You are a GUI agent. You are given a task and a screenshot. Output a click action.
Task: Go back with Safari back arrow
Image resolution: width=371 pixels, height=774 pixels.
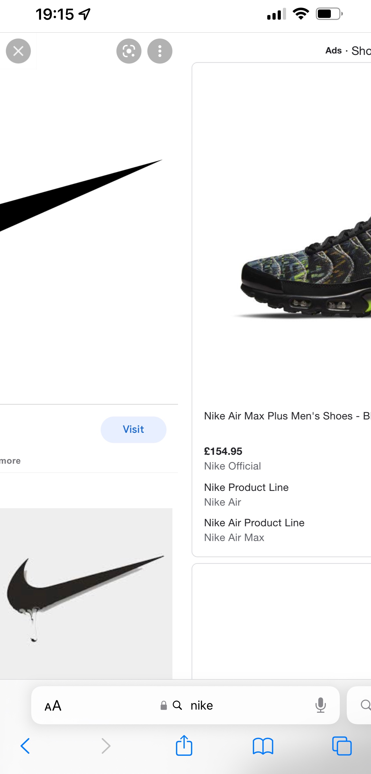pyautogui.click(x=25, y=746)
